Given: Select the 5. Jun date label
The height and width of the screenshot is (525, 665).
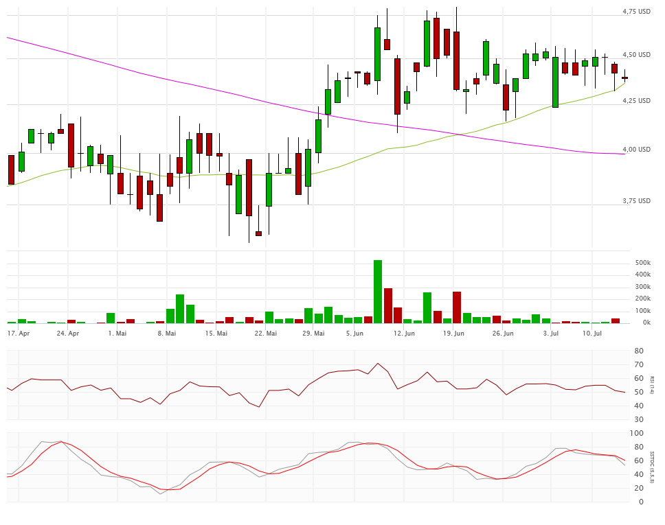Looking at the screenshot, I should 354,334.
